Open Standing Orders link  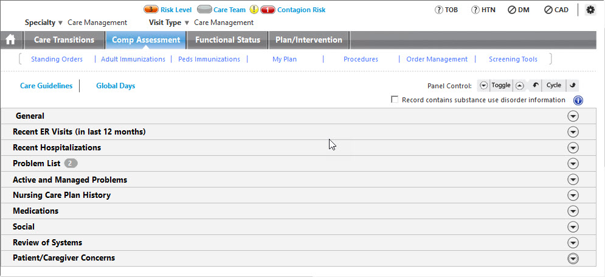point(57,59)
